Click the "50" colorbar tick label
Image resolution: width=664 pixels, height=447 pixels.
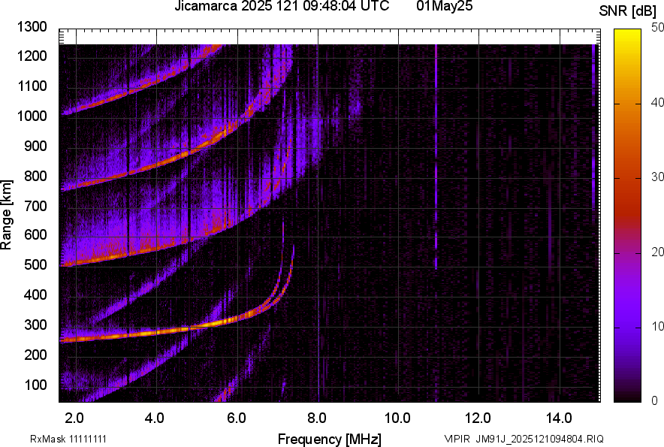click(658, 28)
